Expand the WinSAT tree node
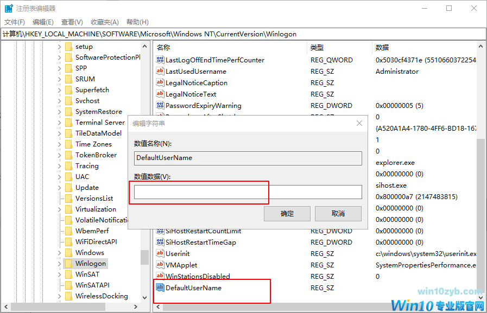Image resolution: width=487 pixels, height=313 pixels. [59, 274]
